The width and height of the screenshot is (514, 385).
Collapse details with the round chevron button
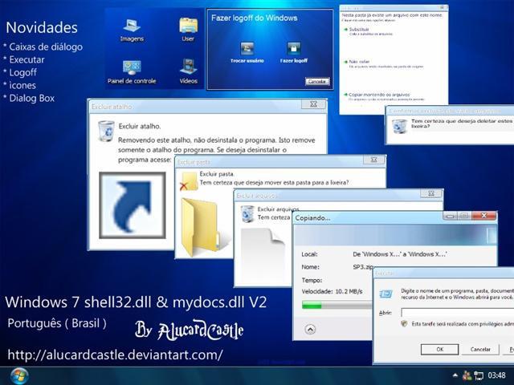(x=310, y=329)
